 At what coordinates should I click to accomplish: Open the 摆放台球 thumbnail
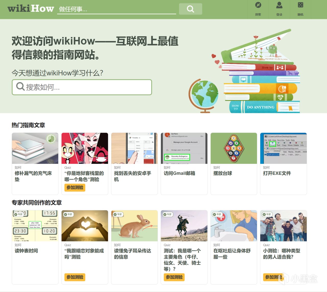pos(234,148)
